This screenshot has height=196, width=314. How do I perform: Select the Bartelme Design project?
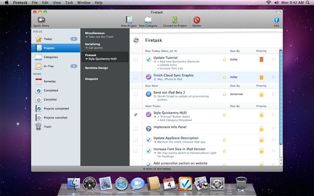click(105, 68)
